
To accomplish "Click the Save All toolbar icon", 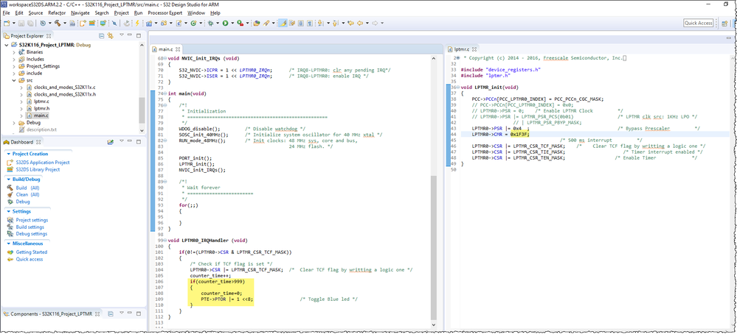I will click(x=30, y=23).
